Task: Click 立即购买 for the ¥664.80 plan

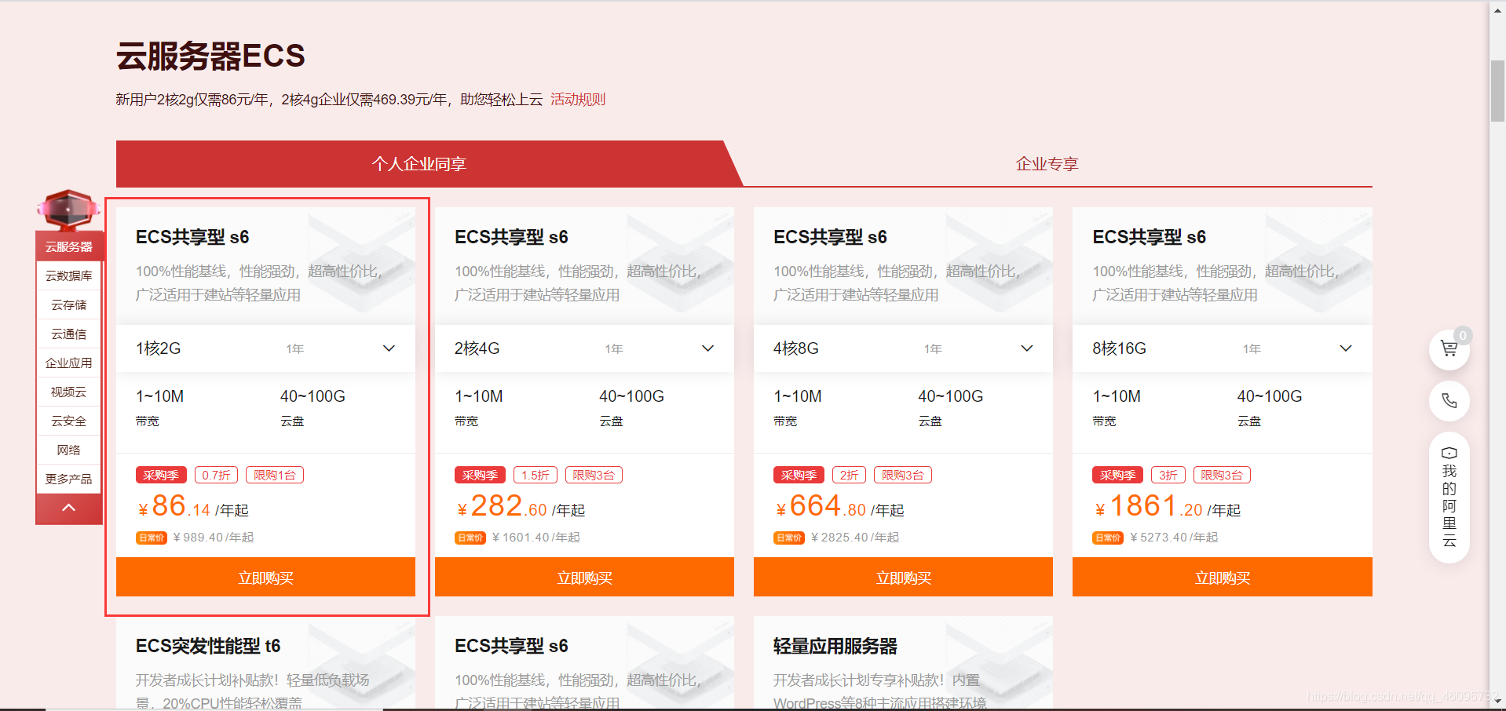Action: click(x=903, y=578)
